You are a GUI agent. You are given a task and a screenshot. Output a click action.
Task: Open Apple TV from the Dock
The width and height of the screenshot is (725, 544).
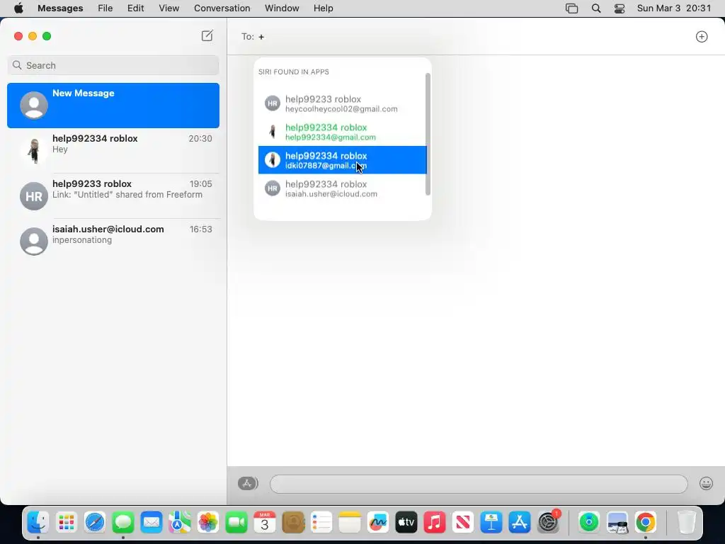point(406,523)
